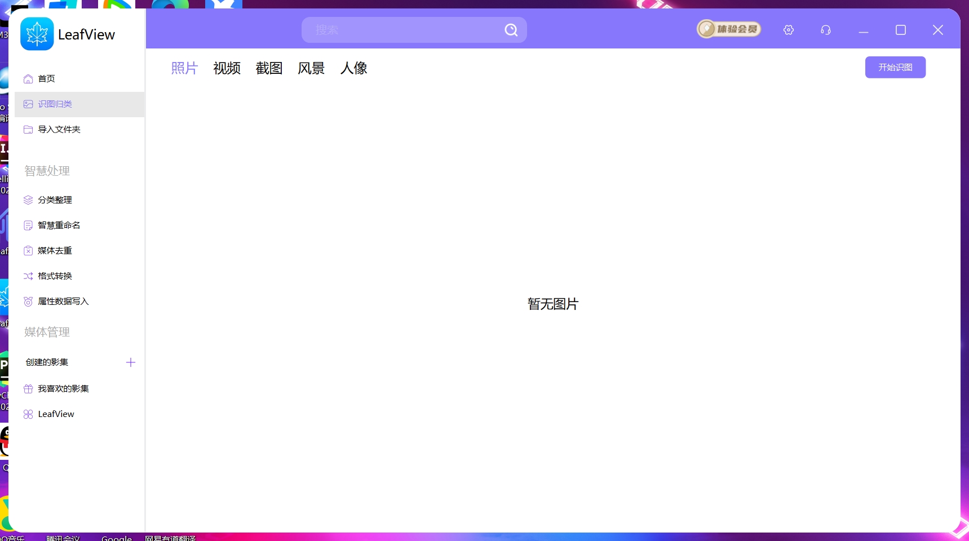Click the LeafView album clover icon
The image size is (969, 541).
point(28,414)
